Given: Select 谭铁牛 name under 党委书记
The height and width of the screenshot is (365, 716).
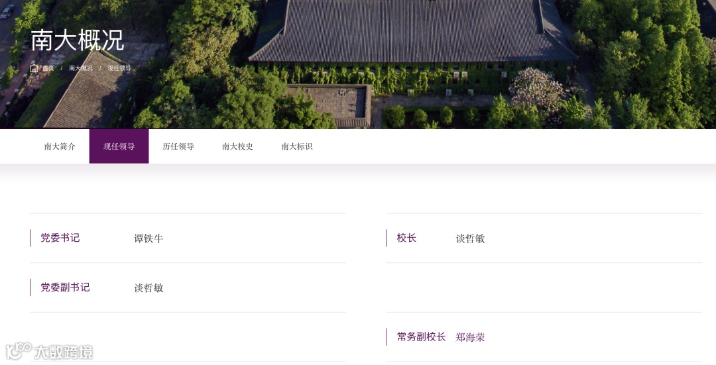Looking at the screenshot, I should (x=149, y=238).
